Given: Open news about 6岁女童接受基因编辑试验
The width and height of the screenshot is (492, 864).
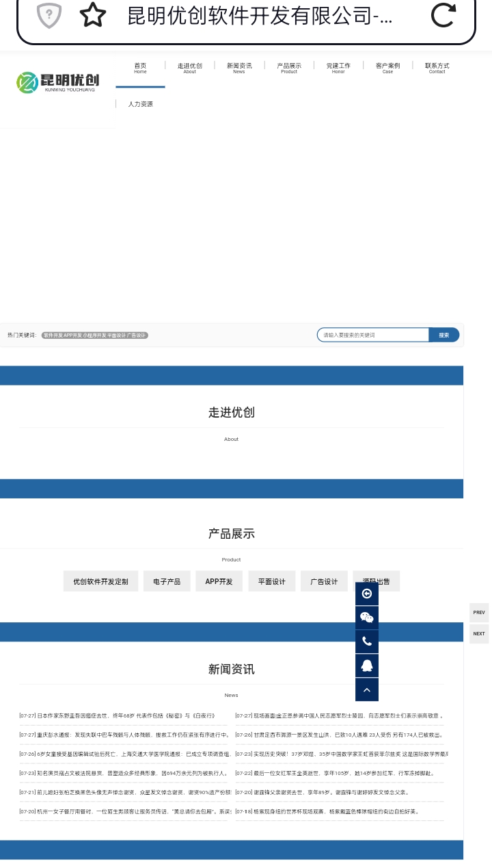Looking at the screenshot, I should (124, 754).
